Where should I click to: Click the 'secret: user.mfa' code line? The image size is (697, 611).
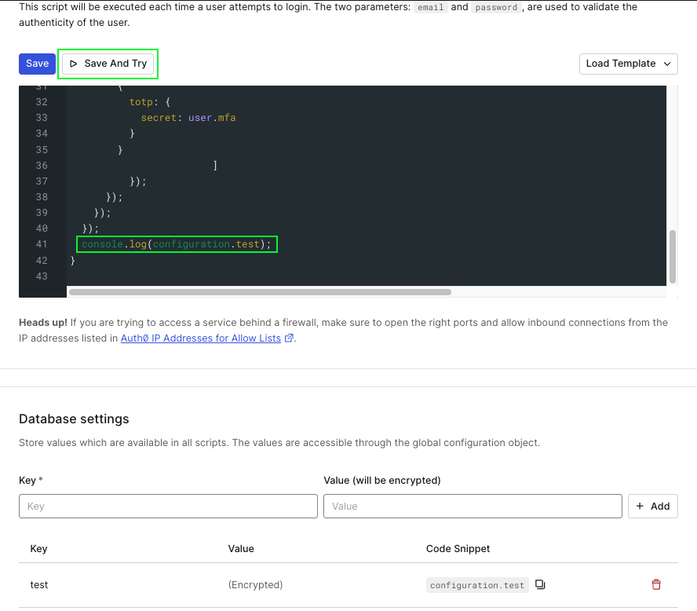pos(188,118)
